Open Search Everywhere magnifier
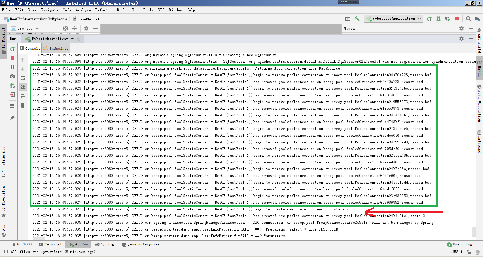This screenshot has width=483, height=257. (469, 19)
